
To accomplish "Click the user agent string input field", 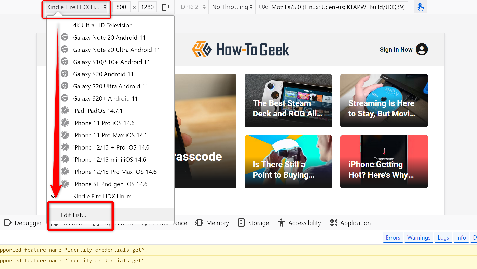I will (x=339, y=7).
